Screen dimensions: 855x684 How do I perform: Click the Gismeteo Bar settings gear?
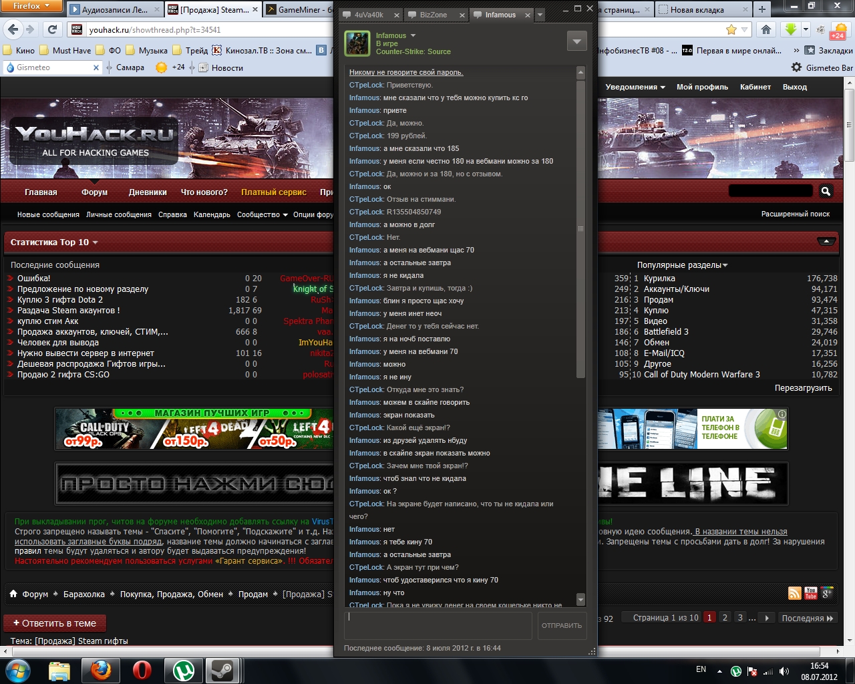coord(796,67)
